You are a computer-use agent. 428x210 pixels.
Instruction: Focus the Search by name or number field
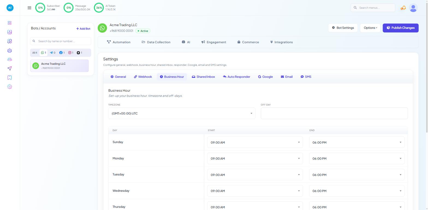61,41
